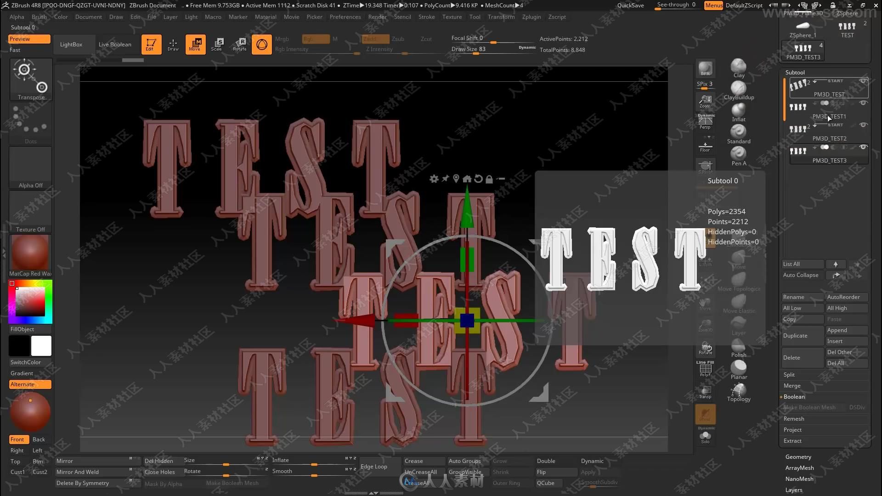Toggle visibility eye of PM3D_TEST3 subtool
The height and width of the screenshot is (496, 882).
(863, 147)
